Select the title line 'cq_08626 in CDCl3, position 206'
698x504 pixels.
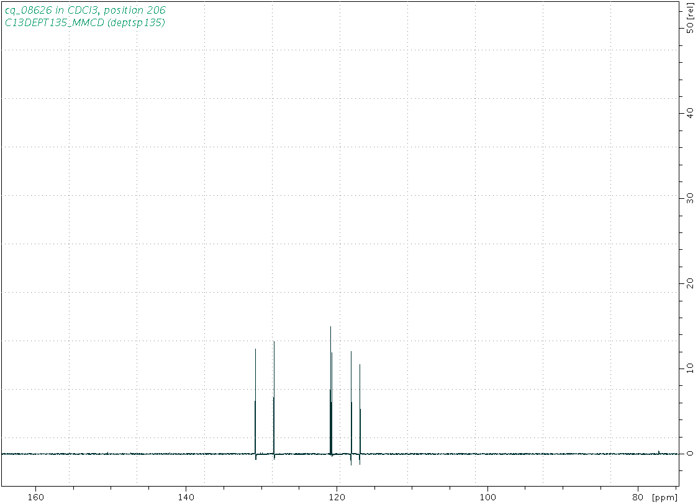tap(85, 10)
